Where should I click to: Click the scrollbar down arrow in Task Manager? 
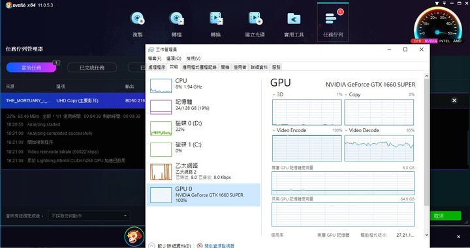(x=426, y=235)
